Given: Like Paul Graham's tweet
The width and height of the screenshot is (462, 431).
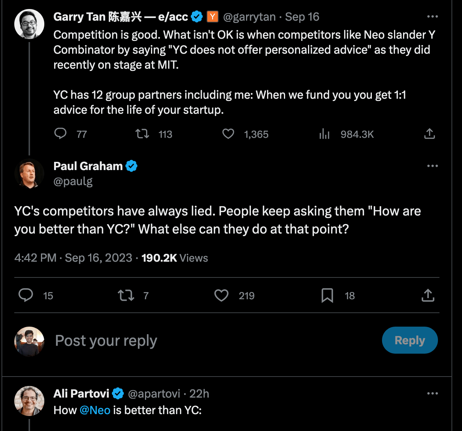Looking at the screenshot, I should pyautogui.click(x=221, y=295).
